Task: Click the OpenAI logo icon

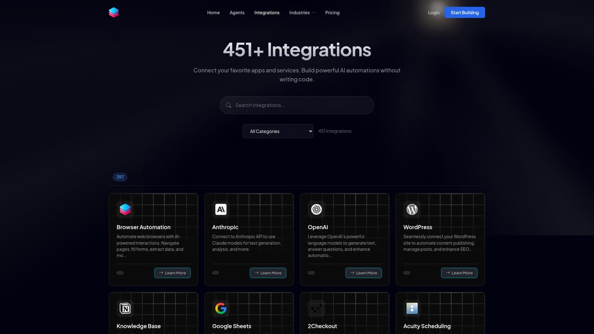Action: (x=316, y=210)
